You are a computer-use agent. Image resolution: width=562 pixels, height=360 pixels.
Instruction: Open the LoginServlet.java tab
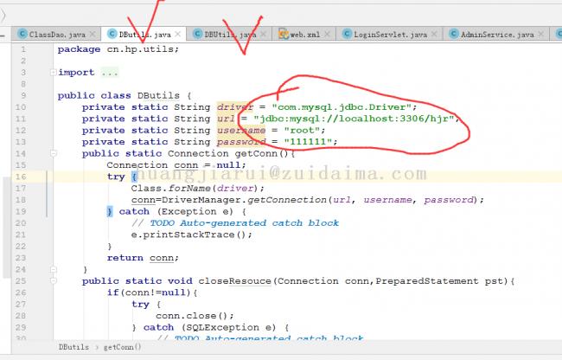click(x=390, y=35)
